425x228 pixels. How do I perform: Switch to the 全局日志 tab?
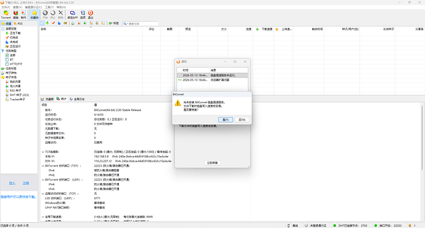pyautogui.click(x=77, y=99)
